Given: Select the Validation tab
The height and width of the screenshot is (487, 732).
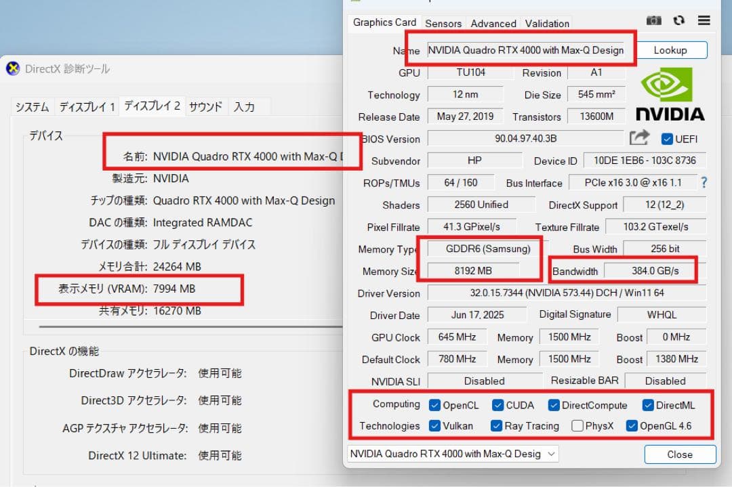Looking at the screenshot, I should point(546,24).
